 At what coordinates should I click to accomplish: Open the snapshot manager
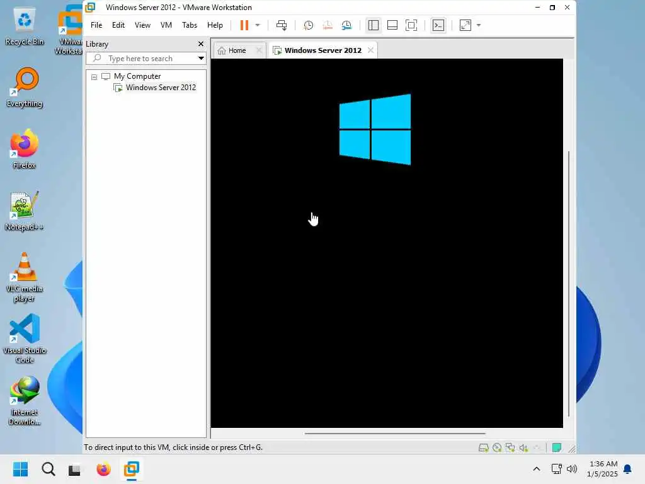(347, 25)
